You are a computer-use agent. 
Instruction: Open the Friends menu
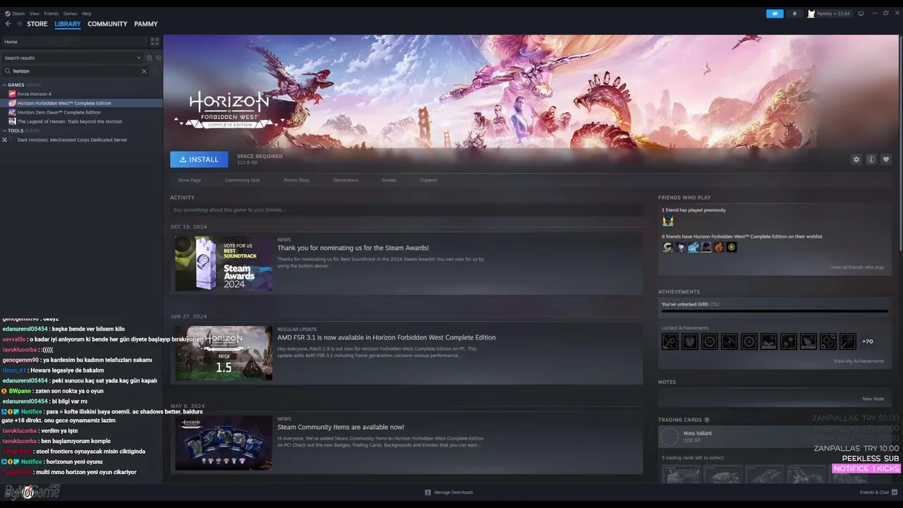pos(51,13)
